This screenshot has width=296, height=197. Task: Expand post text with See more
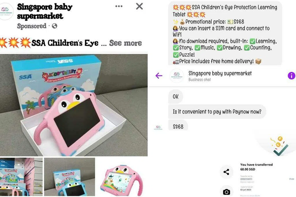pos(125,43)
